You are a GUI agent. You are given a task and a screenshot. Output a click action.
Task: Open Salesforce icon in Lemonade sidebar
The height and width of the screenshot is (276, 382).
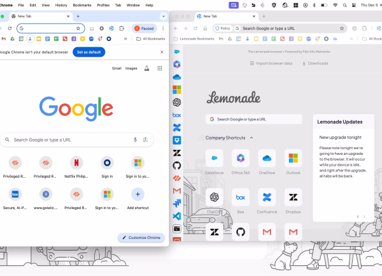coord(177,52)
